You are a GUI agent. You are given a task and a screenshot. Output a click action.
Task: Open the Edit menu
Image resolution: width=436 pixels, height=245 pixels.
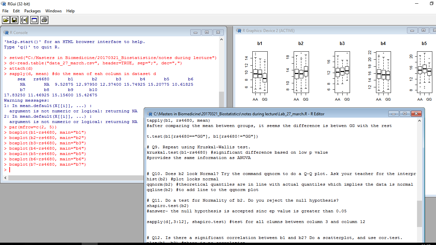click(16, 11)
